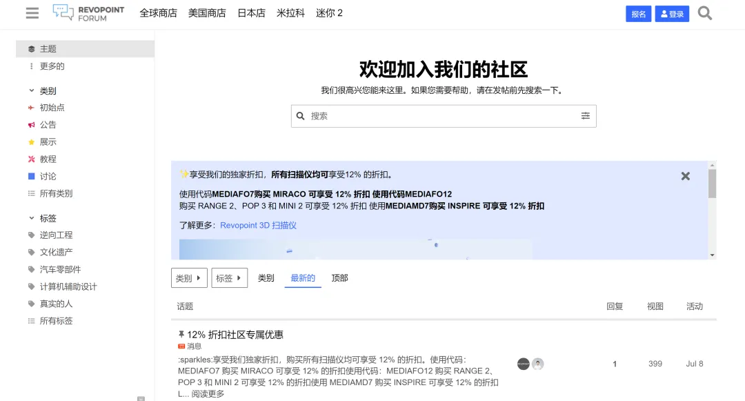Open the dark Revopoint poster avatar
Screen dimensions: 745x401
click(x=523, y=364)
